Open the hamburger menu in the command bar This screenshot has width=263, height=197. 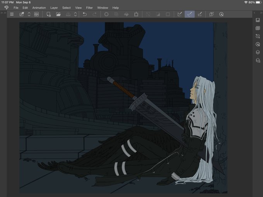12,14
